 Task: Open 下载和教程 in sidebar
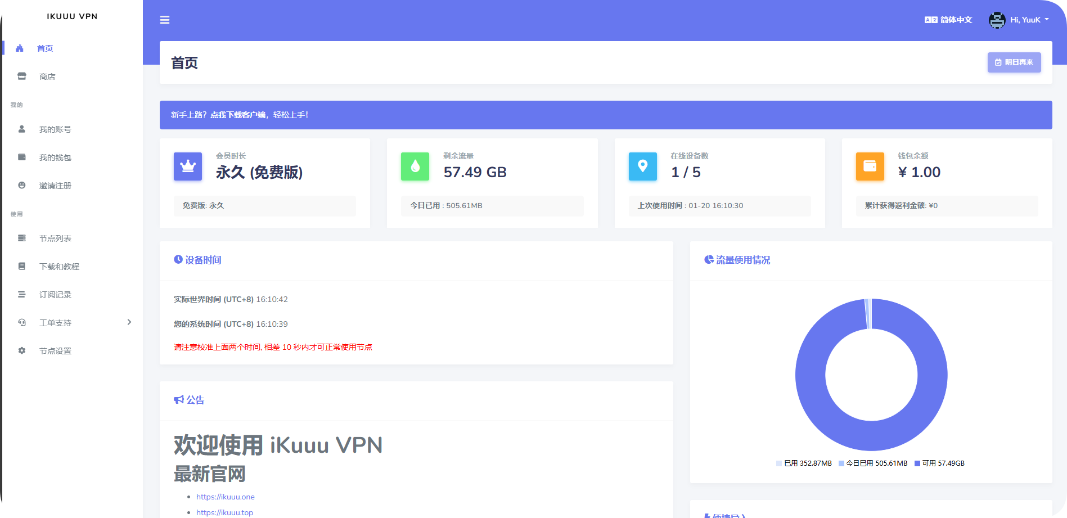click(59, 267)
